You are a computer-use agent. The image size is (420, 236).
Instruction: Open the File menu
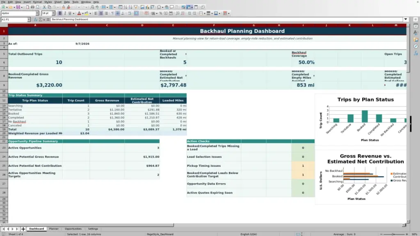point(3,2)
